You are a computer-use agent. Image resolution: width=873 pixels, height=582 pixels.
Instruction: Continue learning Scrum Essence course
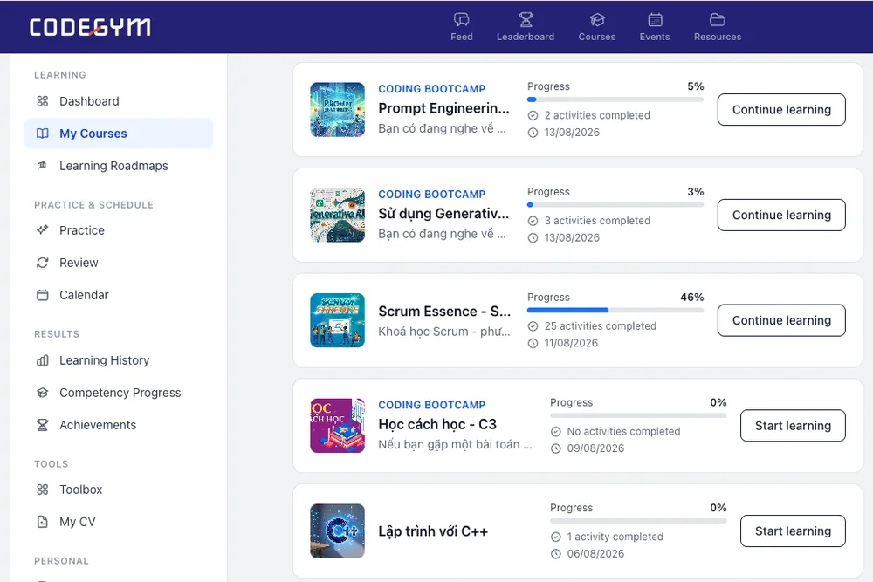pyautogui.click(x=781, y=320)
